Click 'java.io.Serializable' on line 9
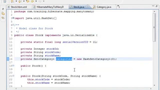Image resolution: width=160 pixels, height=90 pixels. [78, 35]
